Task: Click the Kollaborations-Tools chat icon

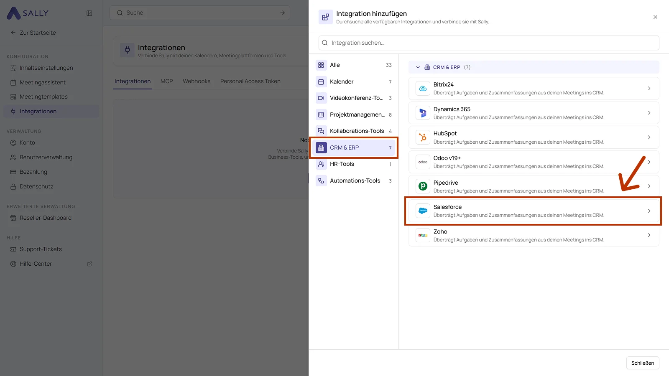Action: coord(321,131)
